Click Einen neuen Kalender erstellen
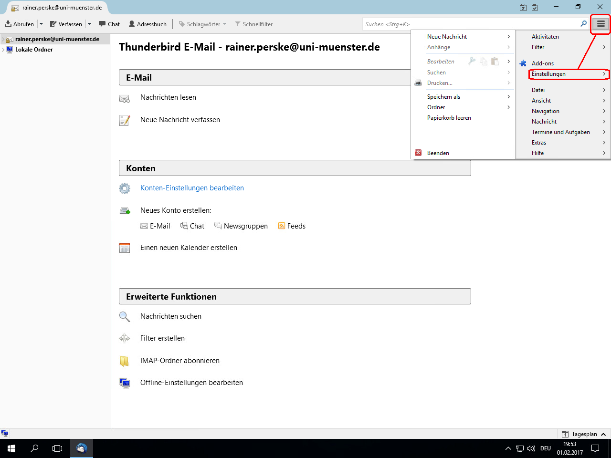The image size is (611, 458). tap(189, 248)
